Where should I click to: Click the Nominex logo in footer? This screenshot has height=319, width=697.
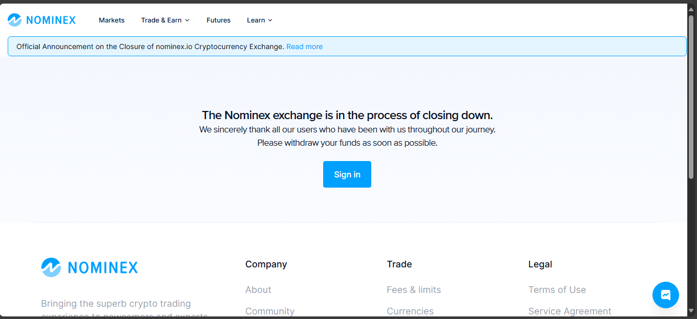(90, 267)
